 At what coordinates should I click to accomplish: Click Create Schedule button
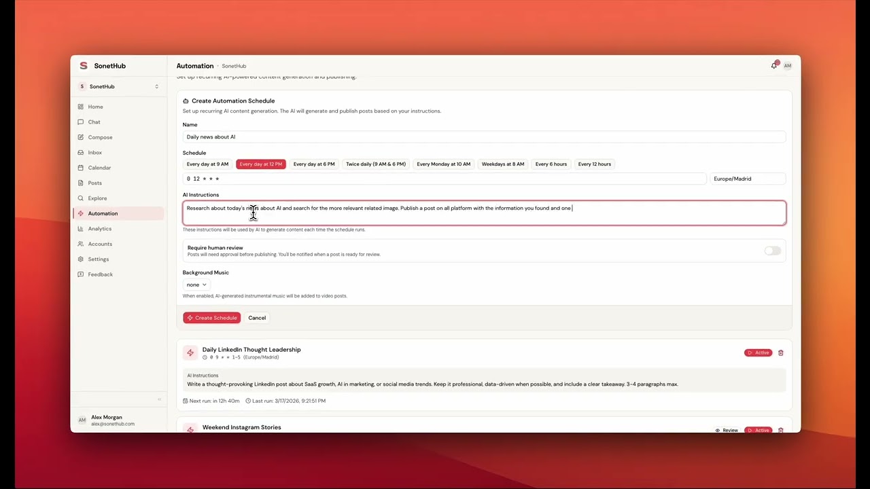[211, 318]
